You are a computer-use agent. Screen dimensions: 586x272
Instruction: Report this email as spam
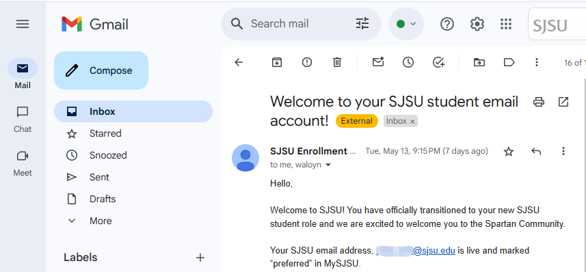coord(307,62)
